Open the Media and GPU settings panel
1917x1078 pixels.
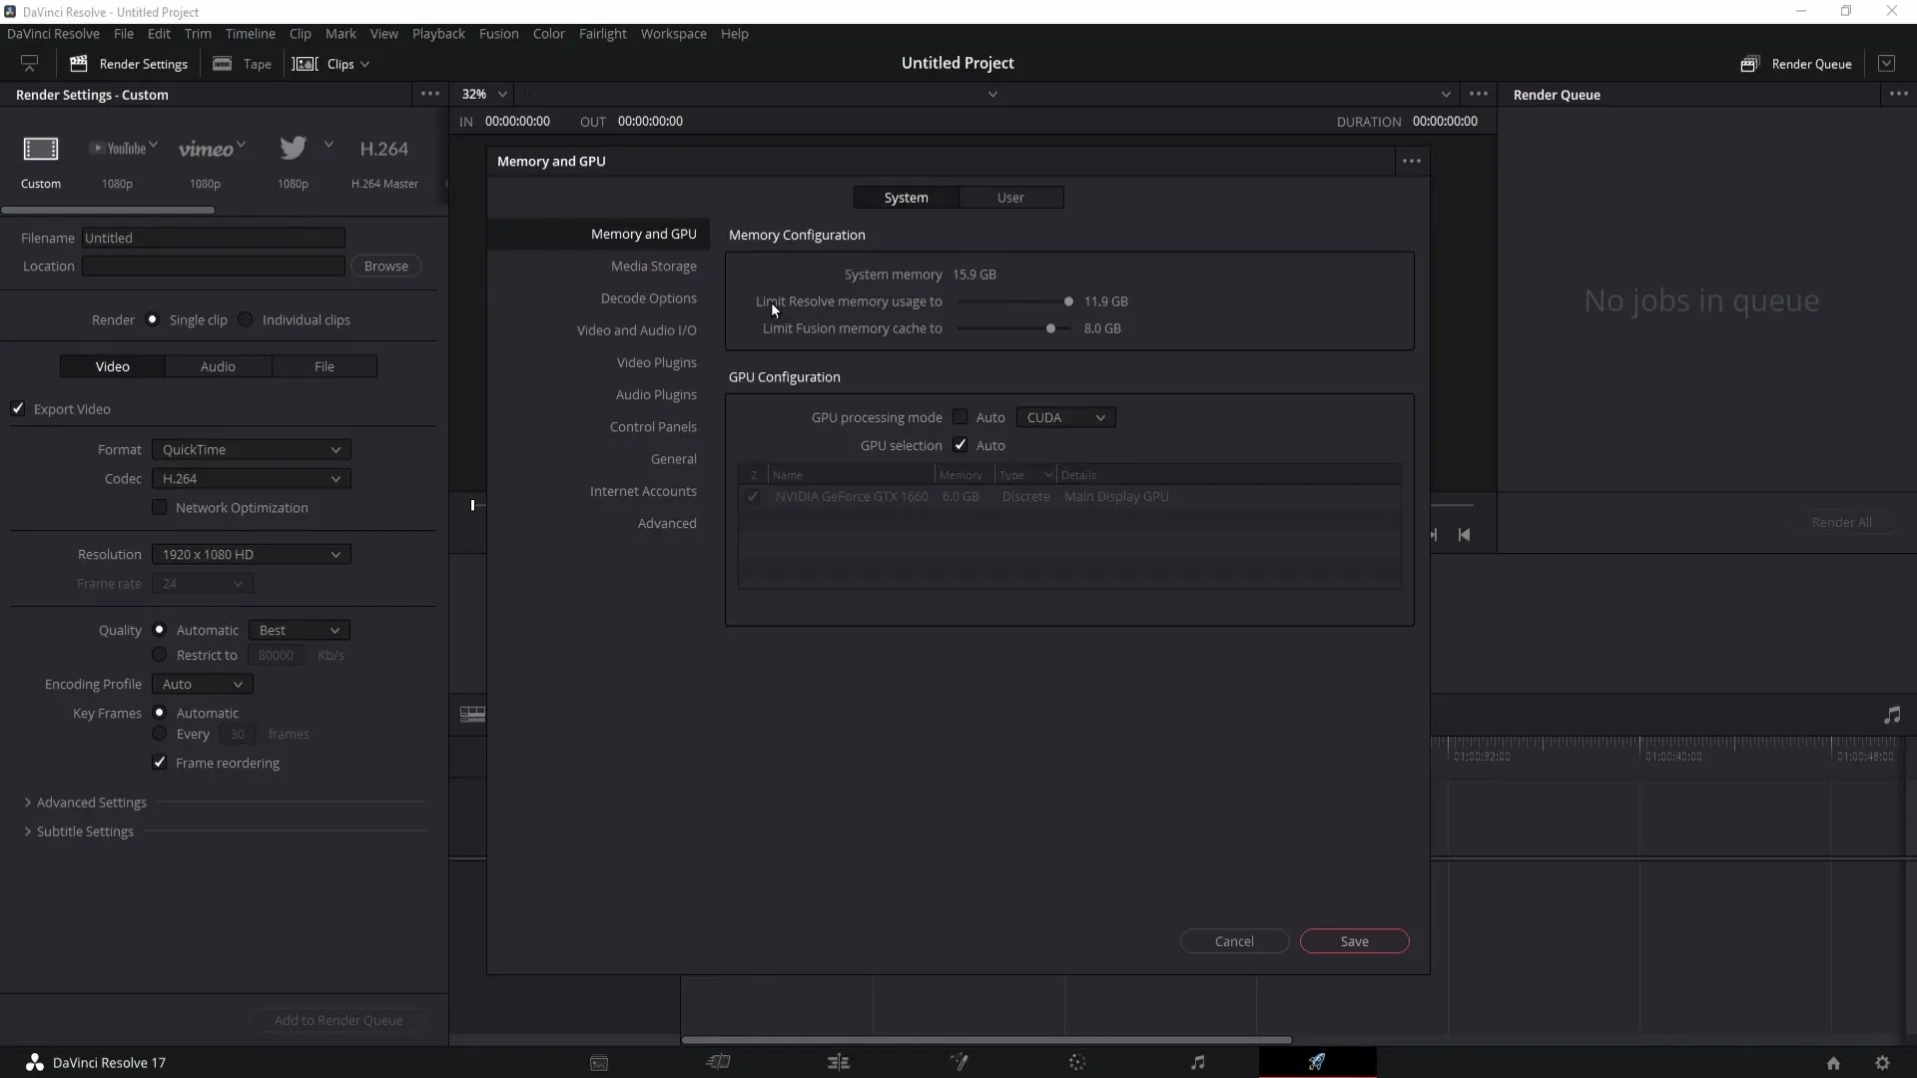pos(644,235)
